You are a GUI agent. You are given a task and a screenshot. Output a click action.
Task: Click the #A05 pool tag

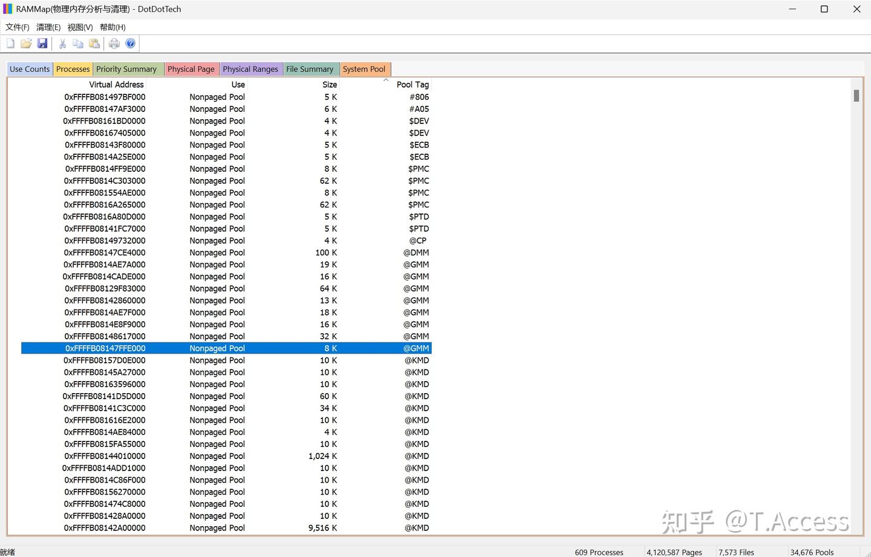pyautogui.click(x=419, y=109)
